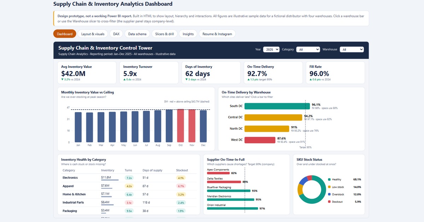Click the 118 d days of supply value
Screen dimensions: 424x222
[146, 203]
